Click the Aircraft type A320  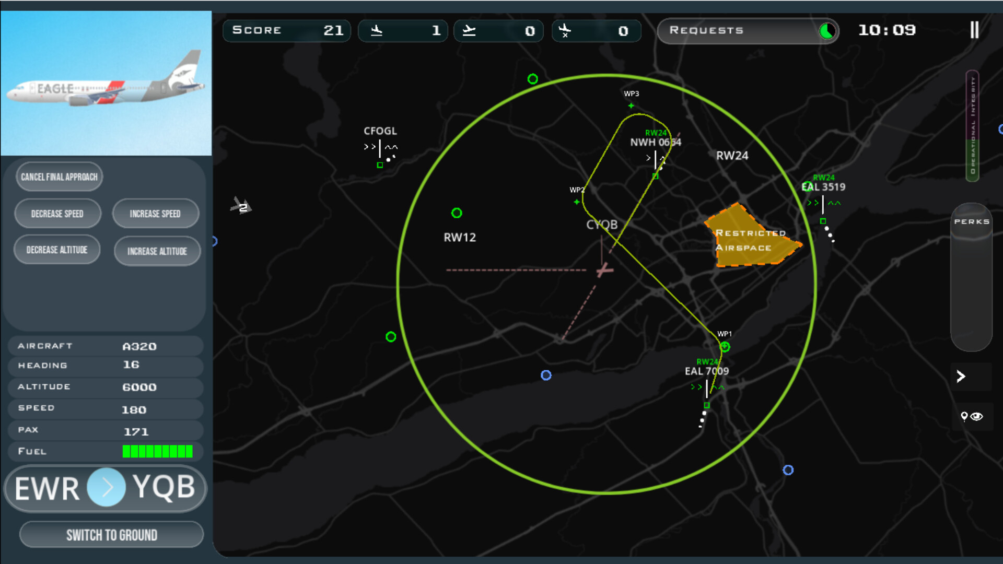(139, 347)
